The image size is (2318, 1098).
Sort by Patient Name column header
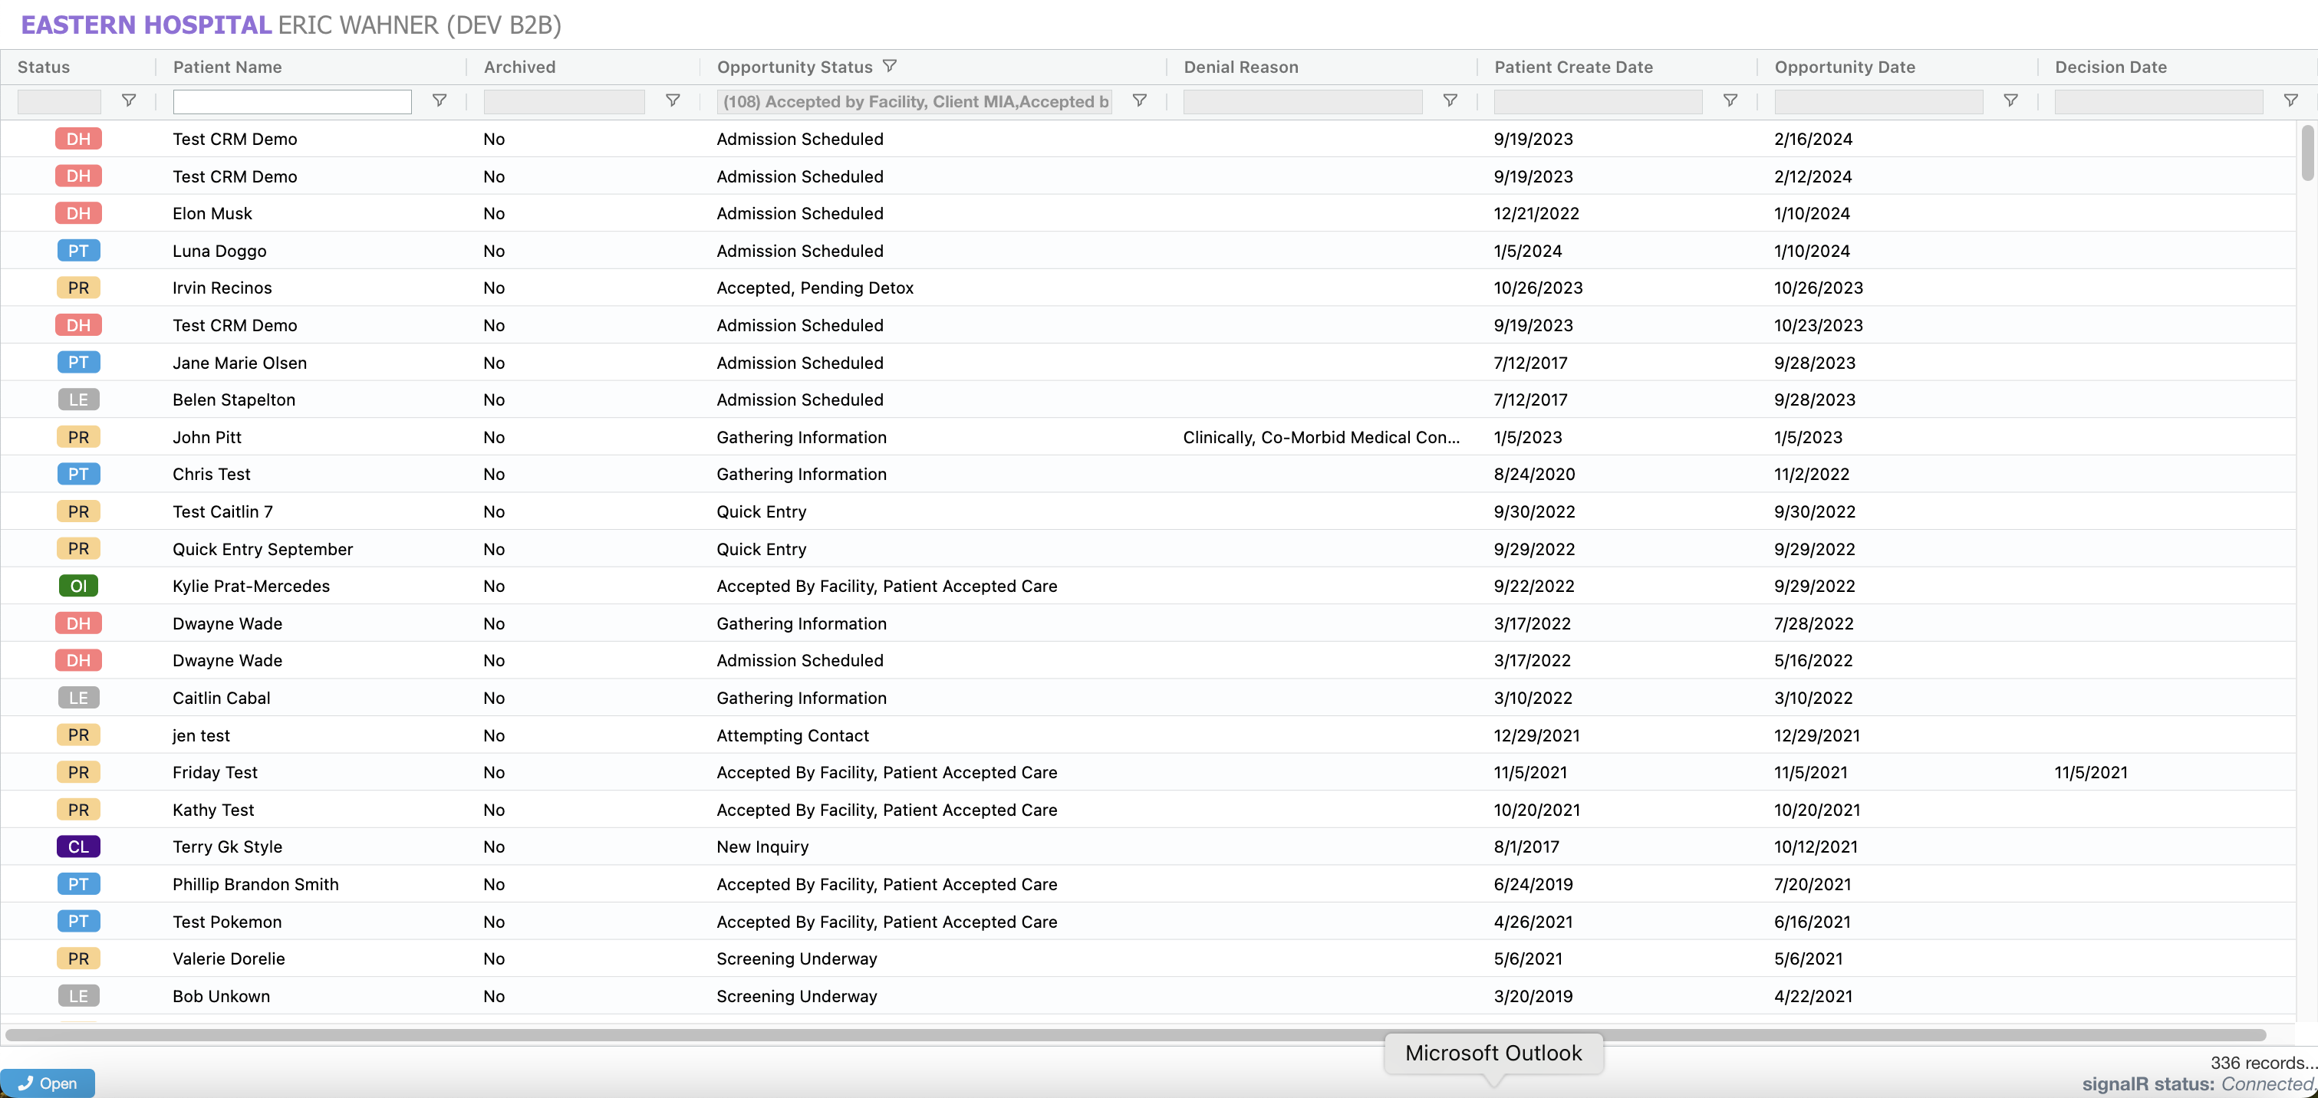[x=227, y=67]
